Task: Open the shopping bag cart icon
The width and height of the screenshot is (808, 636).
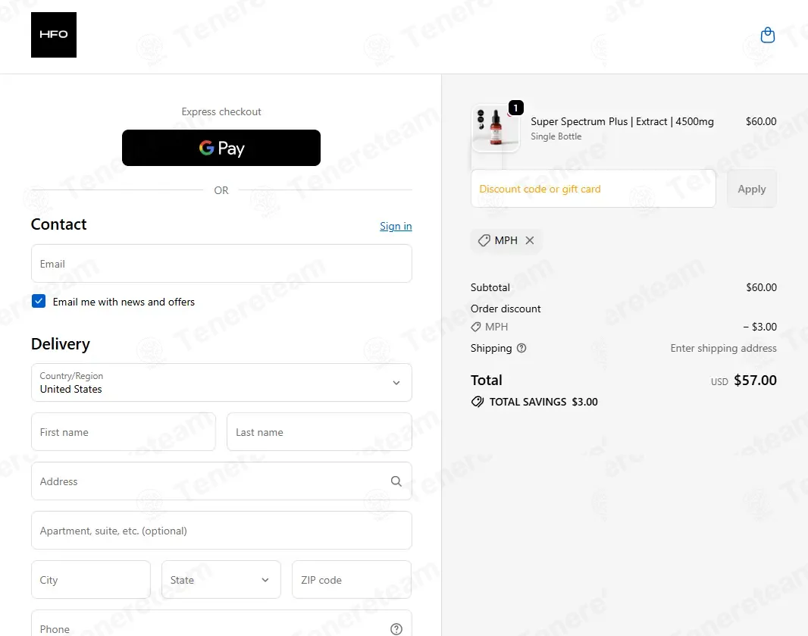Action: pyautogui.click(x=767, y=35)
